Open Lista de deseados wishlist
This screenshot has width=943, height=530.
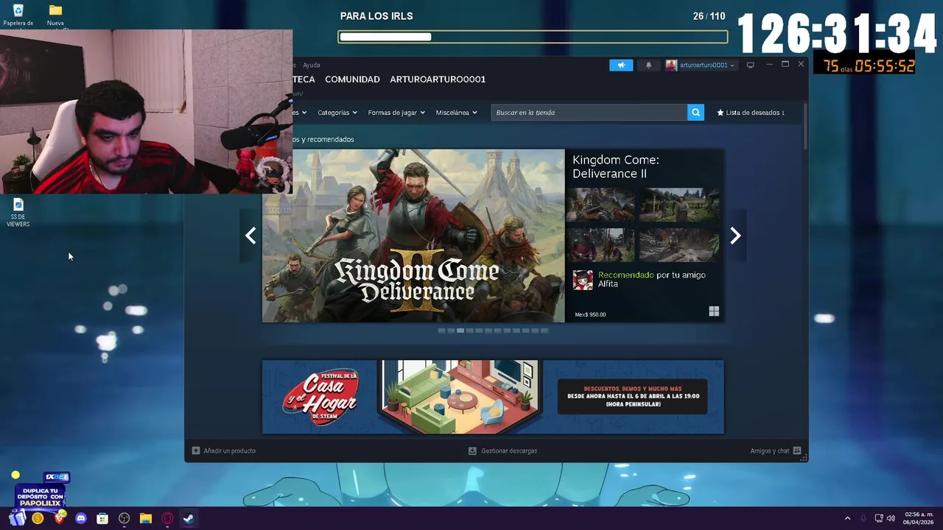tap(751, 113)
